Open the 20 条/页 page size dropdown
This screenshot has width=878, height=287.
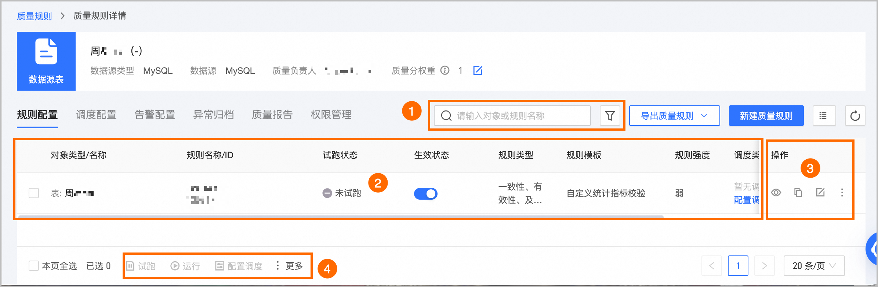click(x=814, y=266)
